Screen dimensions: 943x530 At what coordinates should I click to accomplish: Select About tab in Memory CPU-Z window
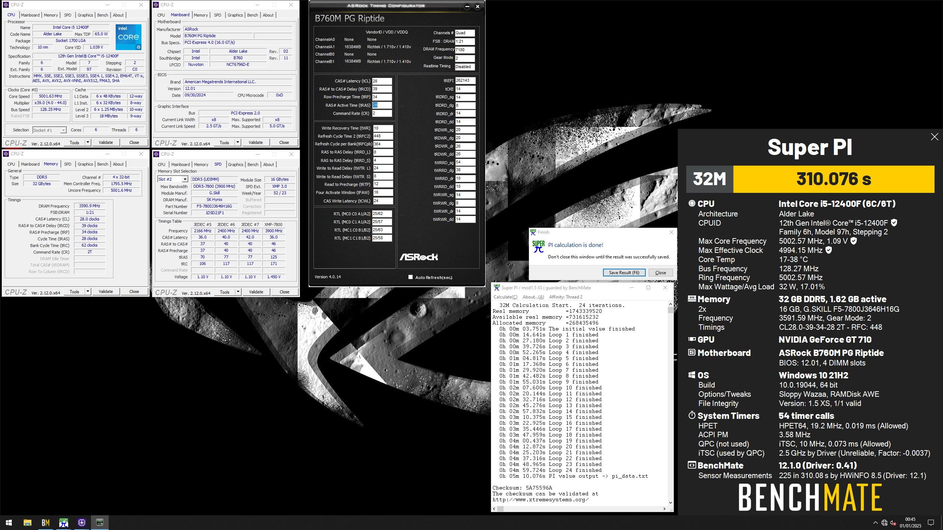[118, 164]
